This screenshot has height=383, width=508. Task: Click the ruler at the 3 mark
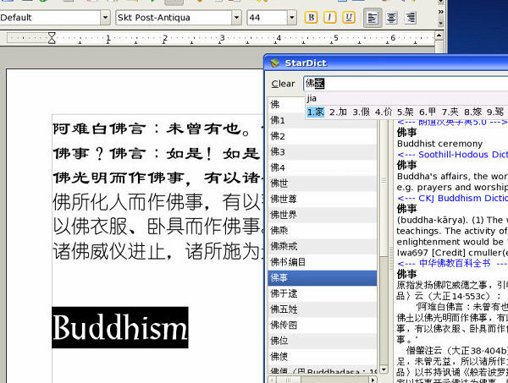pyautogui.click(x=222, y=38)
